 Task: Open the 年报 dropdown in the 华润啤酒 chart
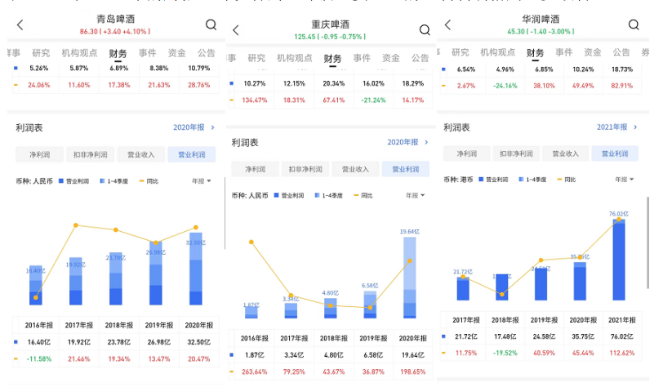[625, 180]
